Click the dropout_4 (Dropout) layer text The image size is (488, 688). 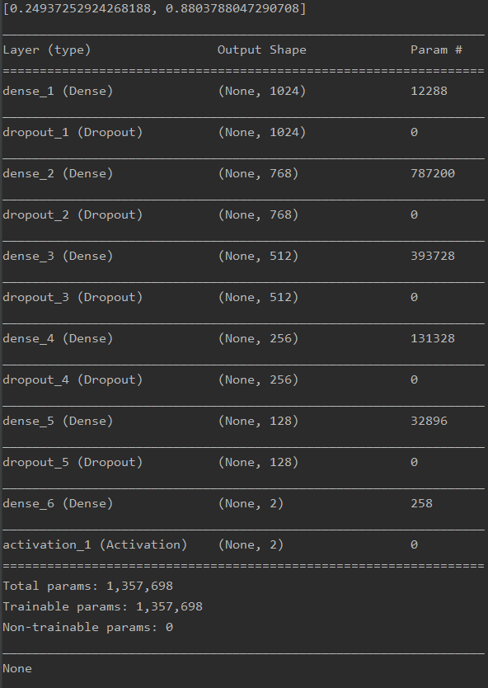coord(73,380)
